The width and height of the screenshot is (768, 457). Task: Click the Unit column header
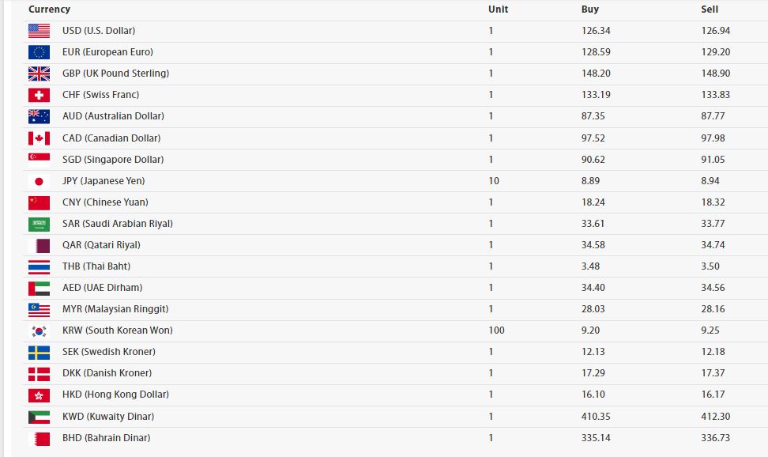(498, 9)
